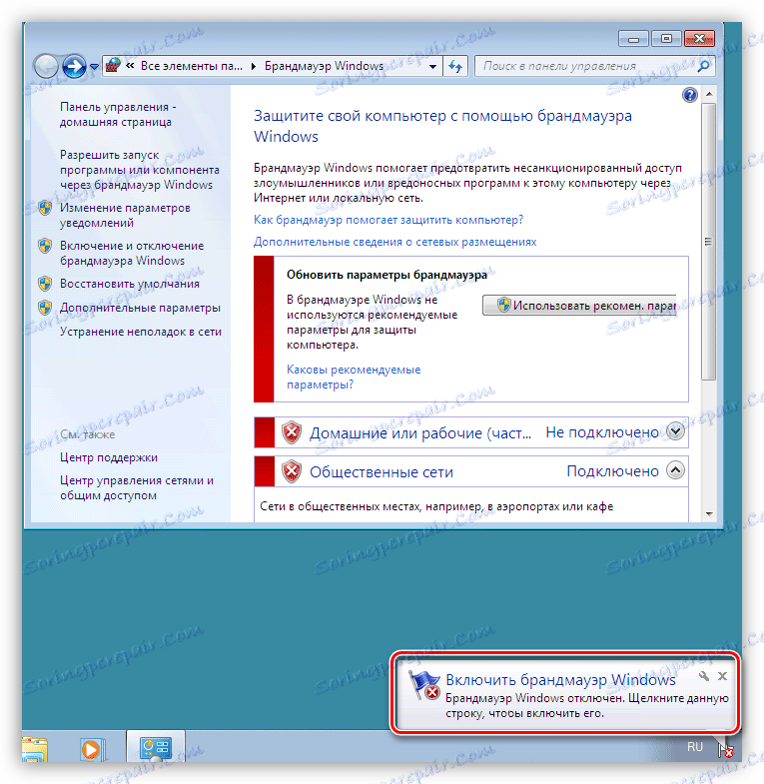Click 'Общественные сети' heading text
764x784 pixels.
point(381,472)
